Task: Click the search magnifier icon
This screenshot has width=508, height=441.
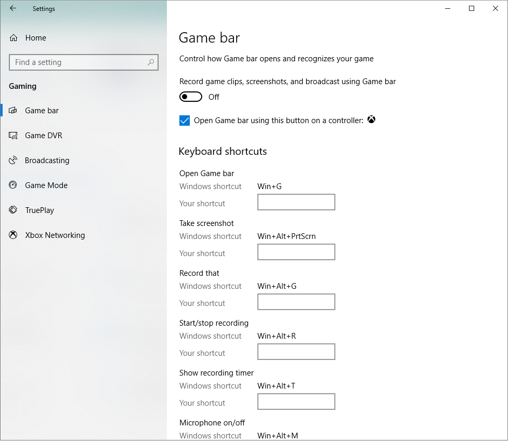Action: tap(151, 62)
